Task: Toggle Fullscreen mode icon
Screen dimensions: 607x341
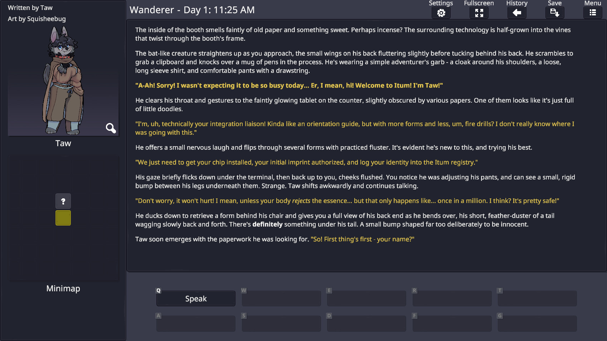Action: tap(479, 13)
